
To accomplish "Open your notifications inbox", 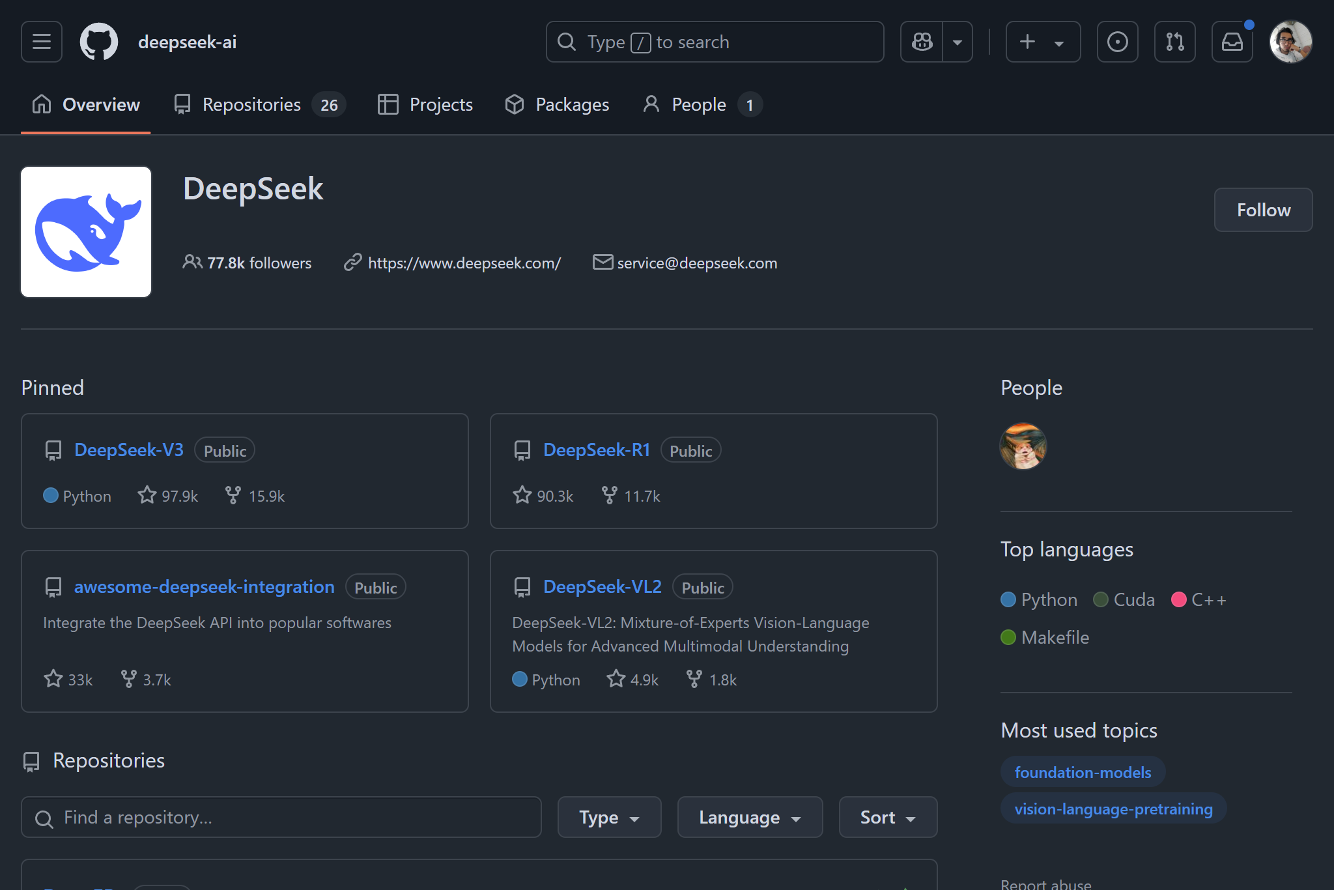I will [x=1232, y=41].
